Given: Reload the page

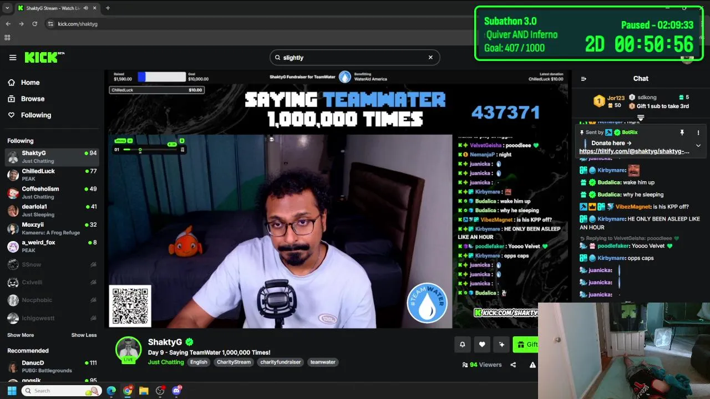Looking at the screenshot, I should tap(34, 24).
